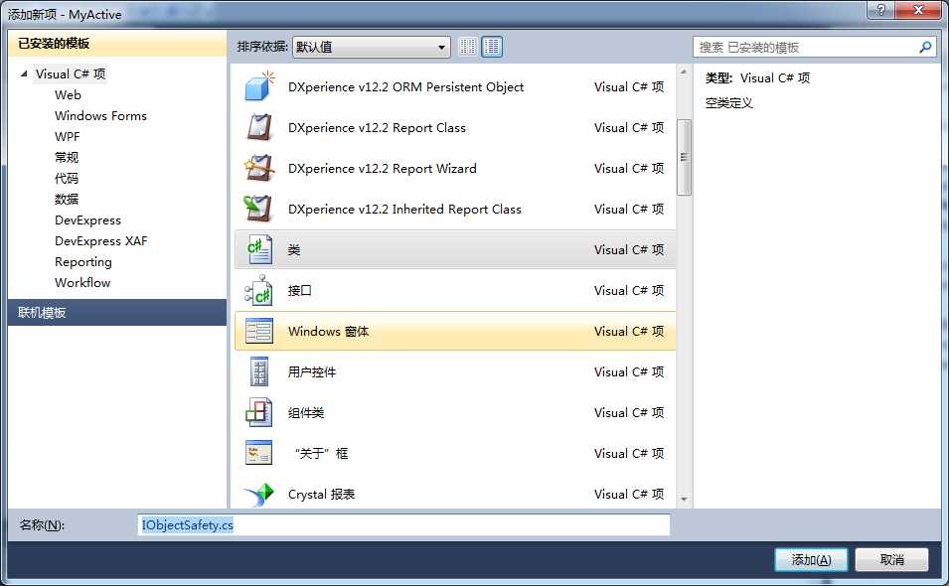Click scrollbar up arrow of template list
The width and height of the screenshot is (949, 586).
[x=684, y=72]
